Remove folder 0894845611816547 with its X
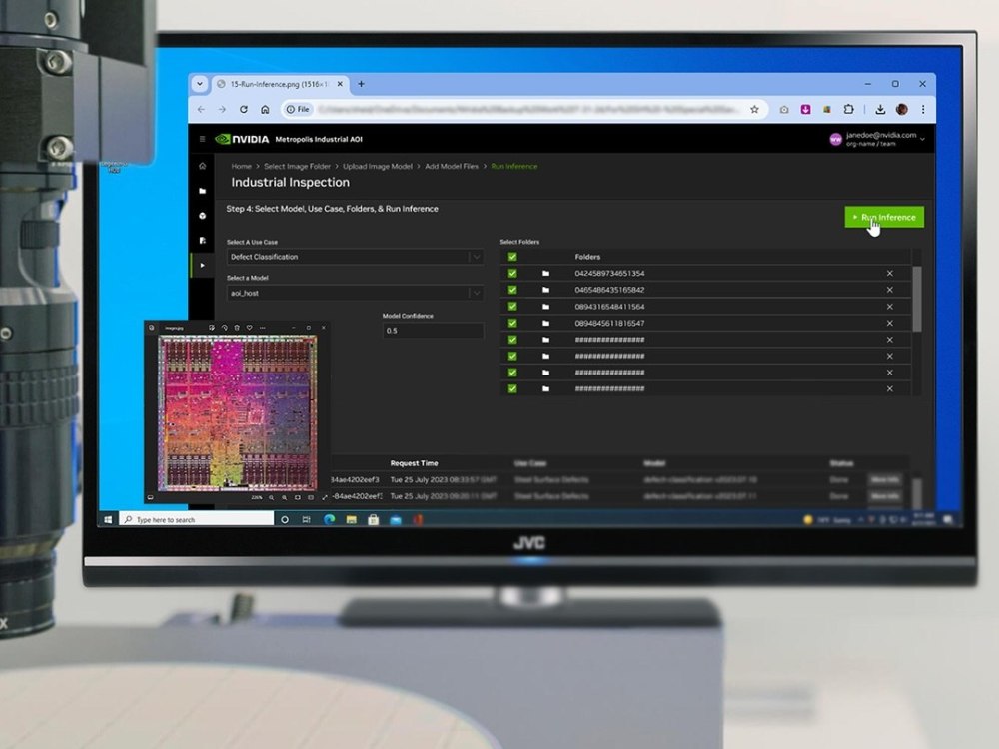The width and height of the screenshot is (999, 749). [x=889, y=323]
